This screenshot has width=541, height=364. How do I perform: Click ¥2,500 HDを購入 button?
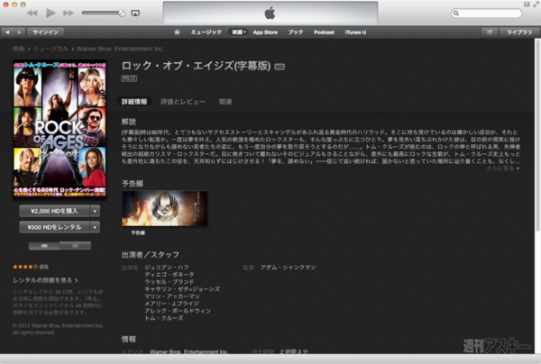(x=54, y=211)
